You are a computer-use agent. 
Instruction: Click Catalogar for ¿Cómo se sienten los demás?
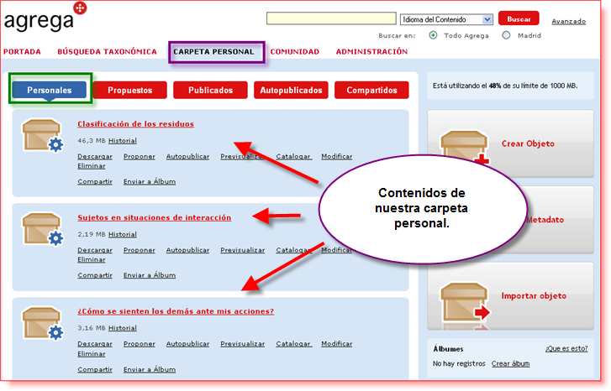[294, 344]
